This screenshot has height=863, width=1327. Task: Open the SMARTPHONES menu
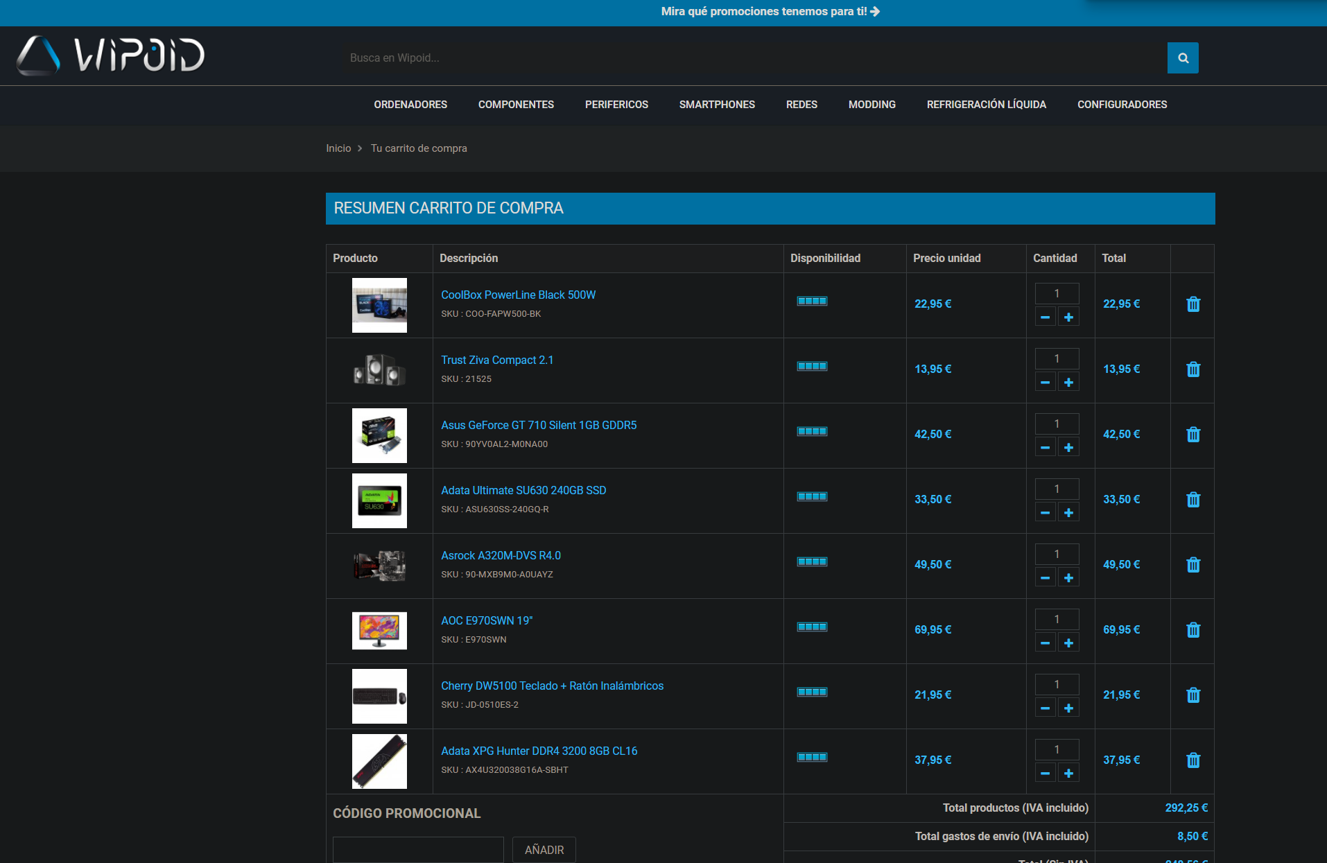point(717,105)
